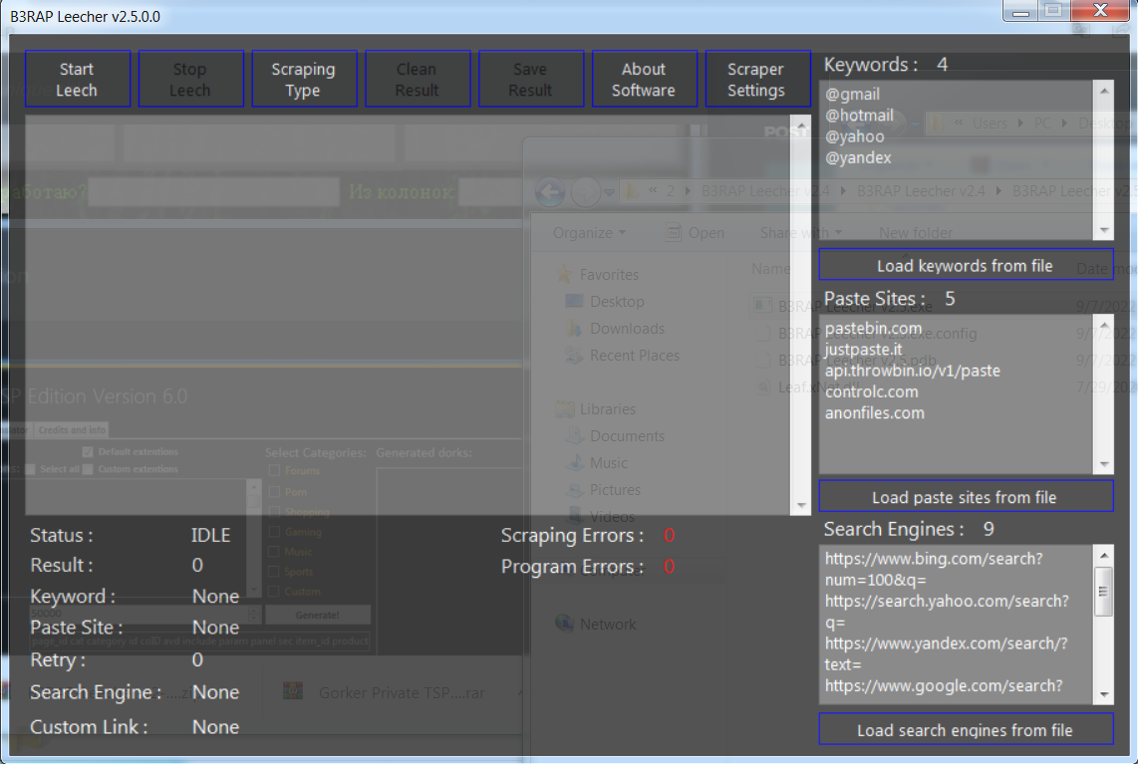Image resolution: width=1138 pixels, height=764 pixels.
Task: Clear results with the Clean Result button
Action: [x=418, y=79]
